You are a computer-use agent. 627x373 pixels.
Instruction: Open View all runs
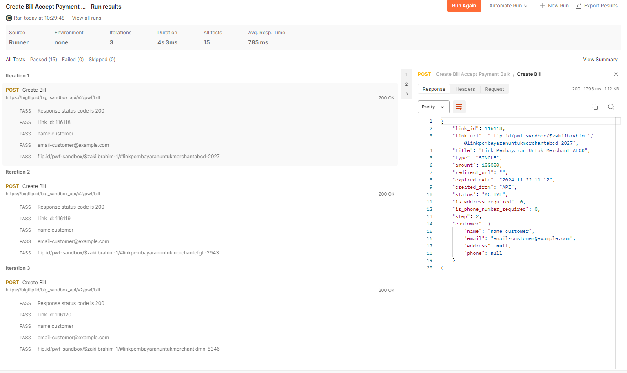tap(86, 18)
